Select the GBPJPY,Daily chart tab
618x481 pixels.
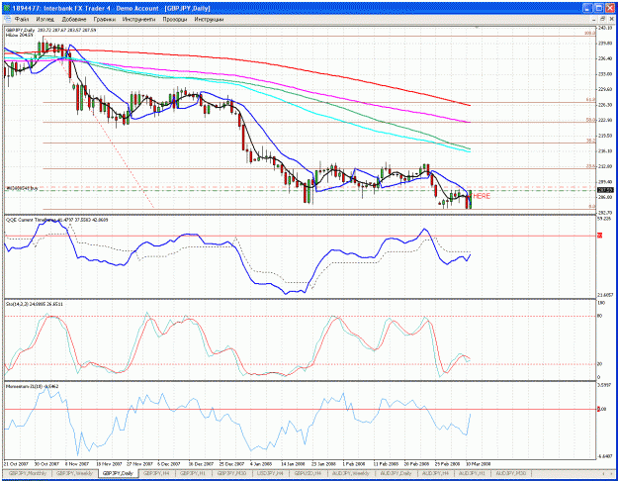(x=119, y=473)
